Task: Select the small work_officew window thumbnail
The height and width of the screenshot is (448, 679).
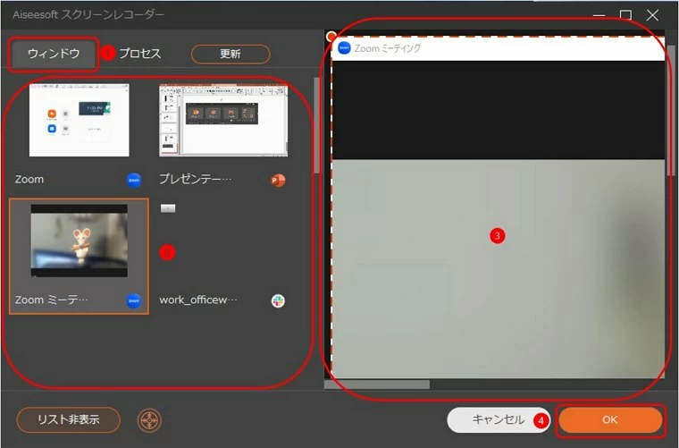Action: click(168, 208)
